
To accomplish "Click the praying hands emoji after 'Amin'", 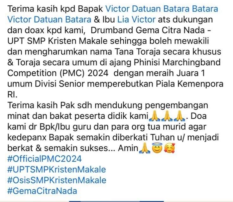I will pos(145,148).
